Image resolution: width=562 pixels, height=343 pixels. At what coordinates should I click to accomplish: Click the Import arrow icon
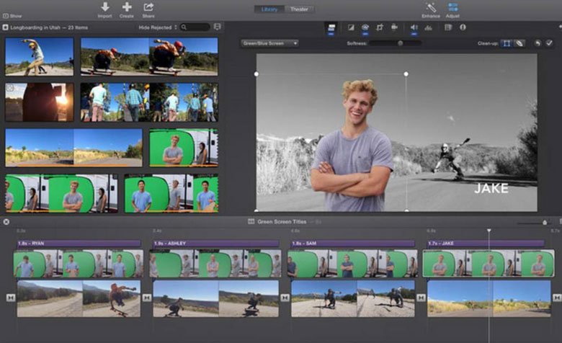coord(105,6)
